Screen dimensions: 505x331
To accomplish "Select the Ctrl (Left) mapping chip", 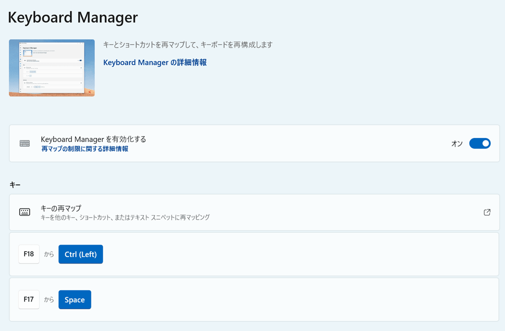I will [81, 254].
